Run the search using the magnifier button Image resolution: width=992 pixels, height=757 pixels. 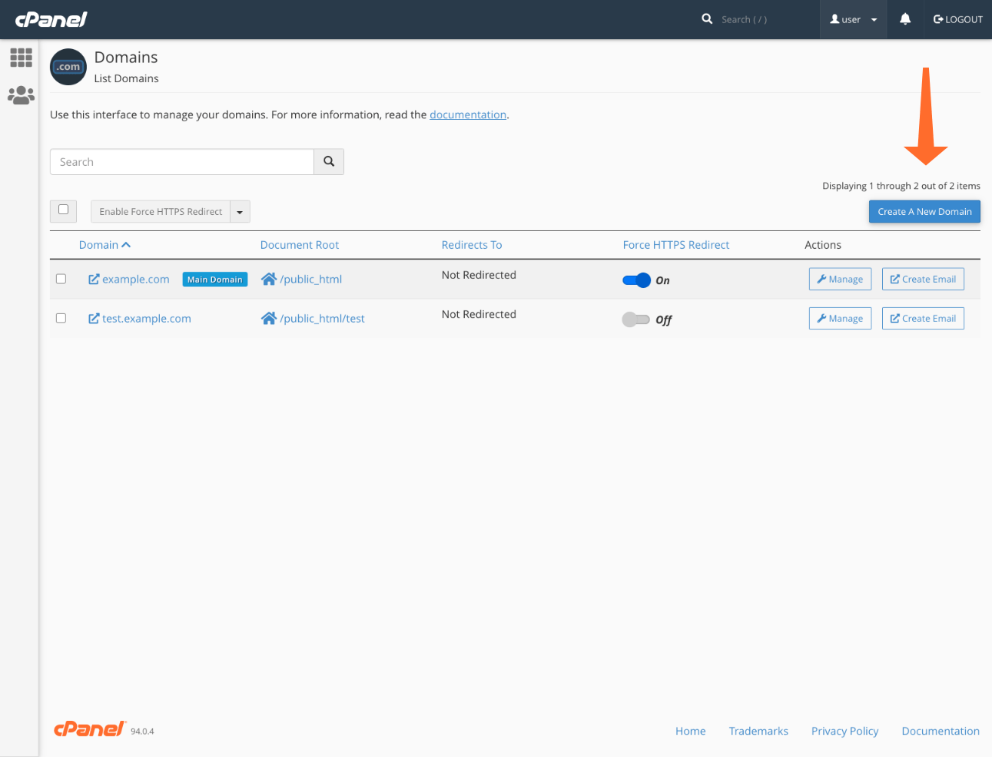(329, 161)
